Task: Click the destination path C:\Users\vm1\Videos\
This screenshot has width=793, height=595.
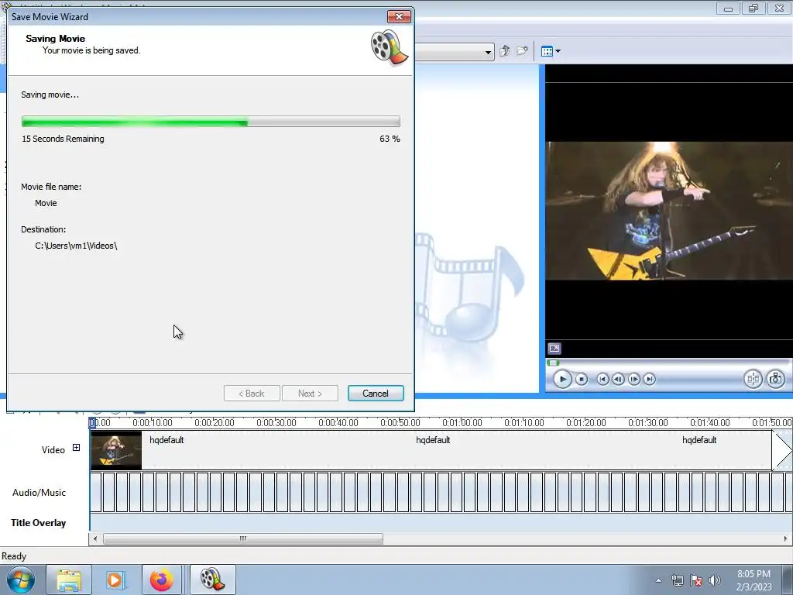Action: click(x=76, y=246)
